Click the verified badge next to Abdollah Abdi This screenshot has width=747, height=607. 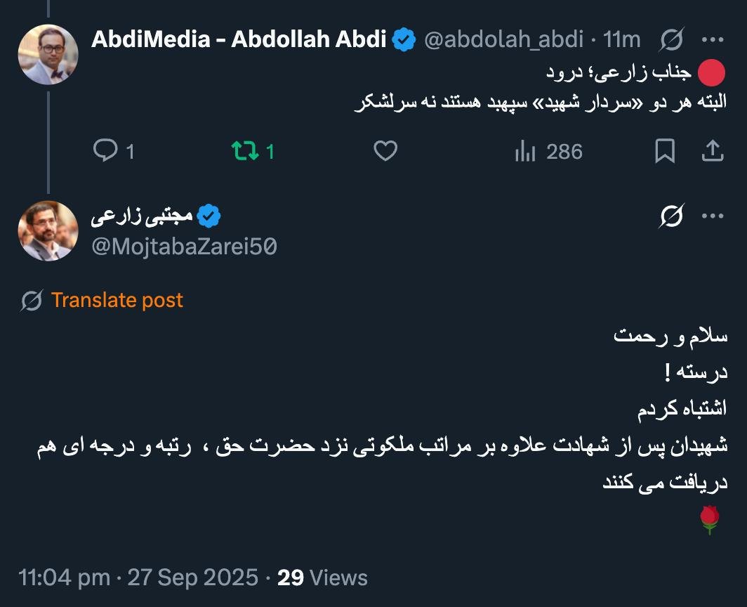404,40
